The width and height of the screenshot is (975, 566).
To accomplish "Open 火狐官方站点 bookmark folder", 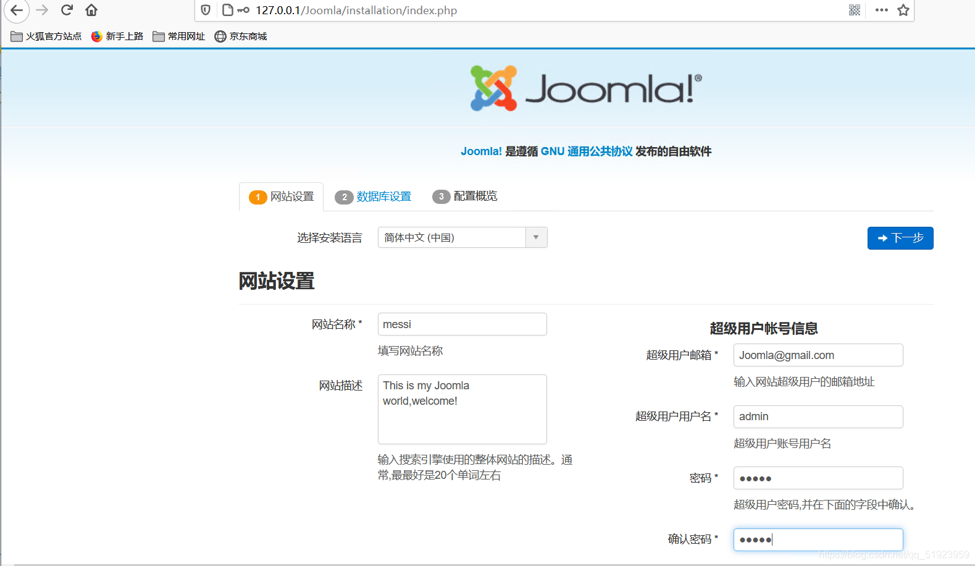I will 46,36.
